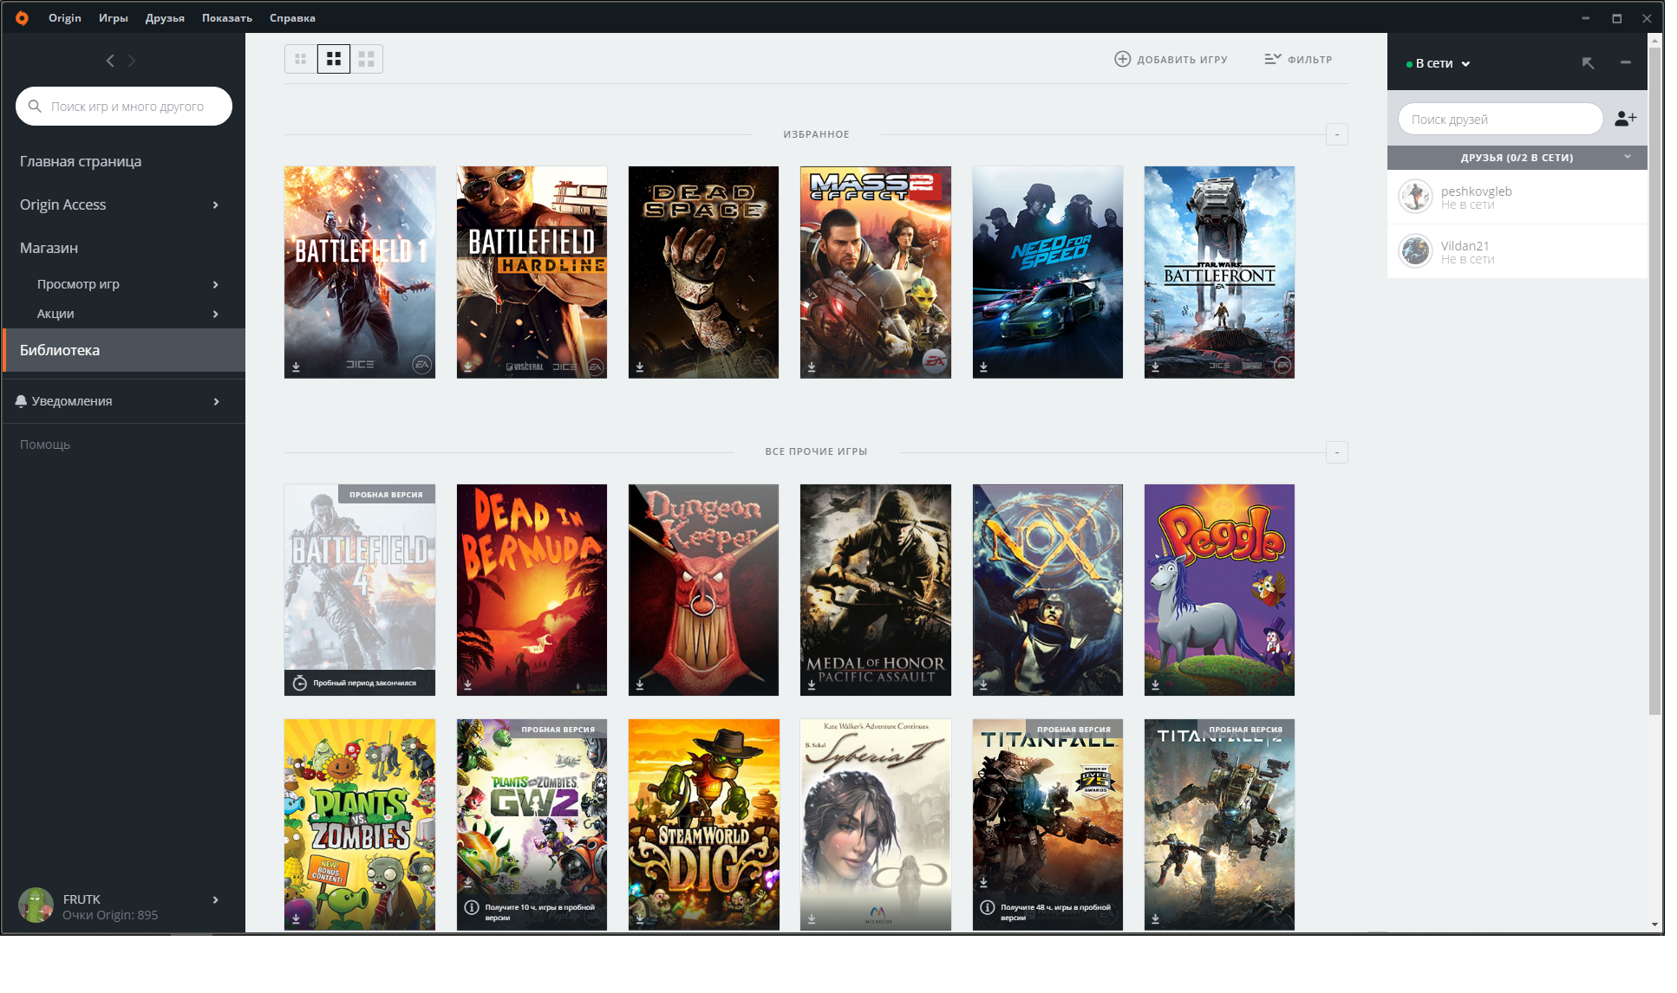
Task: Open Peggle game tile
Action: (x=1219, y=590)
